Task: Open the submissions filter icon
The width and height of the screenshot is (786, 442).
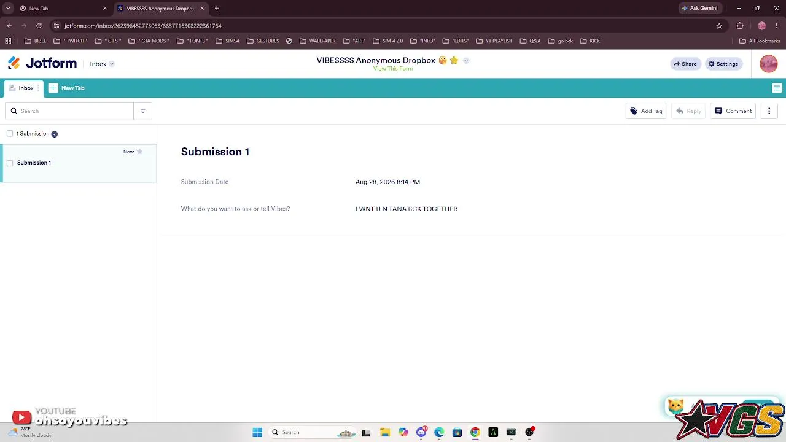Action: 142,111
